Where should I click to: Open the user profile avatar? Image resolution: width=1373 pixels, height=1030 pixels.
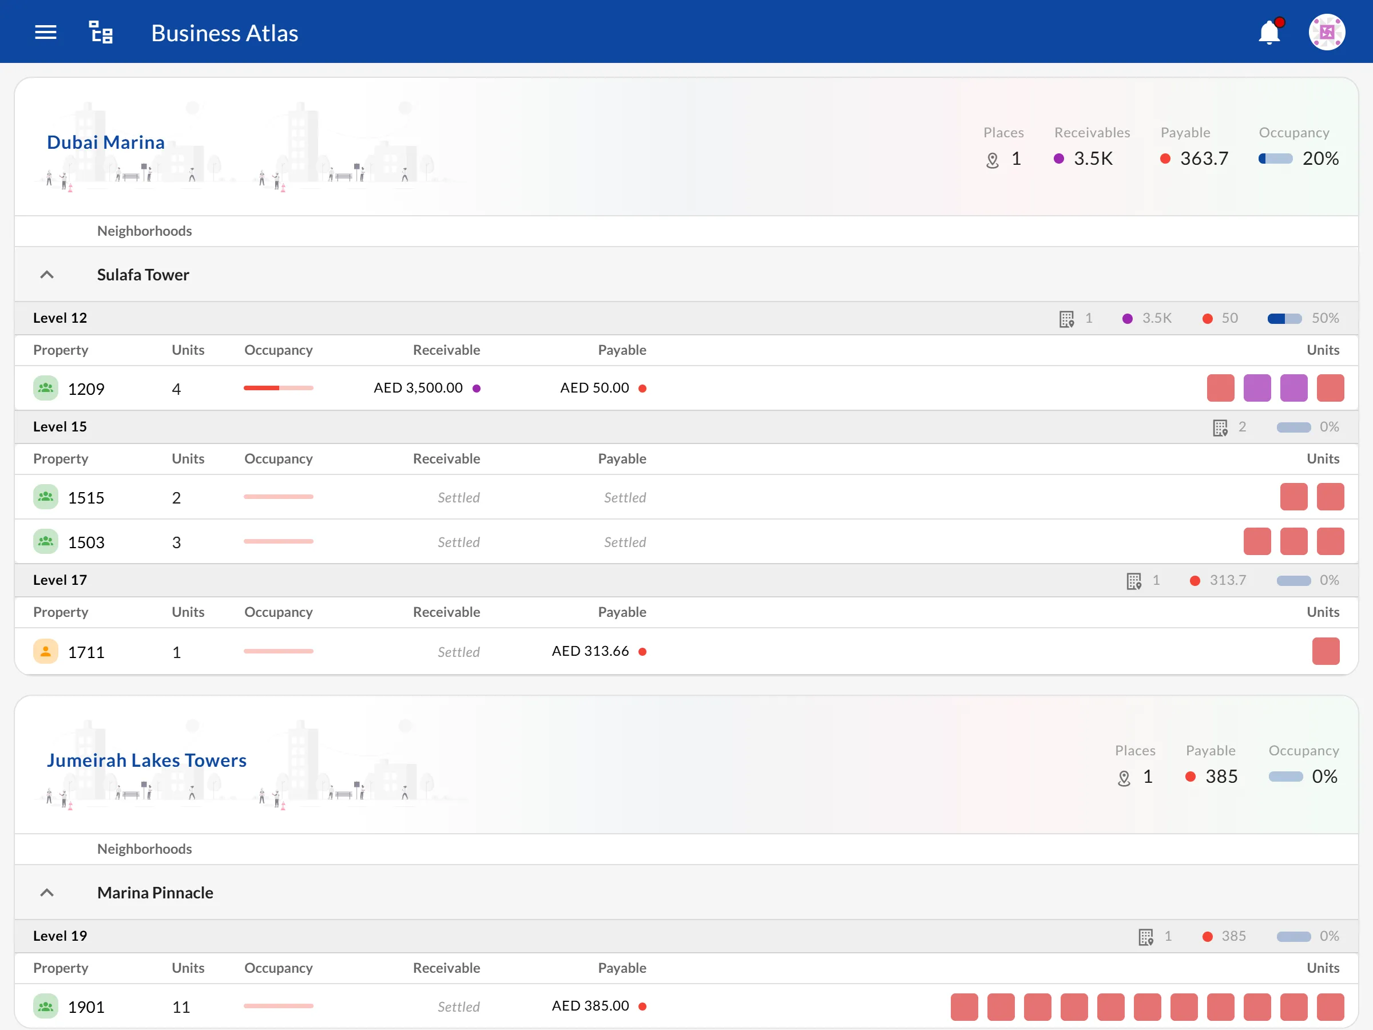click(x=1327, y=32)
